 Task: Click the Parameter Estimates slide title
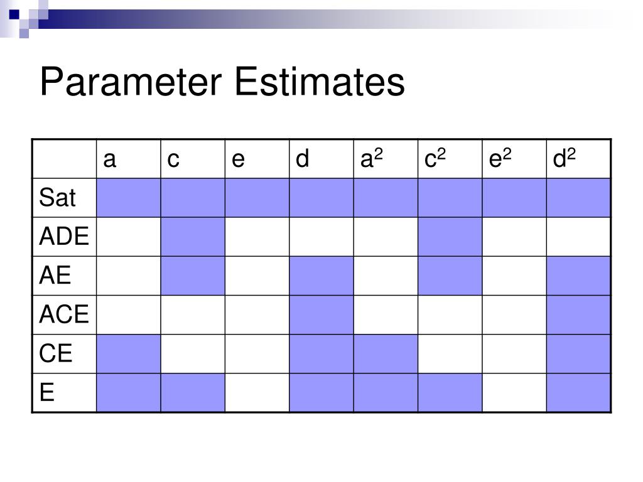[x=222, y=82]
